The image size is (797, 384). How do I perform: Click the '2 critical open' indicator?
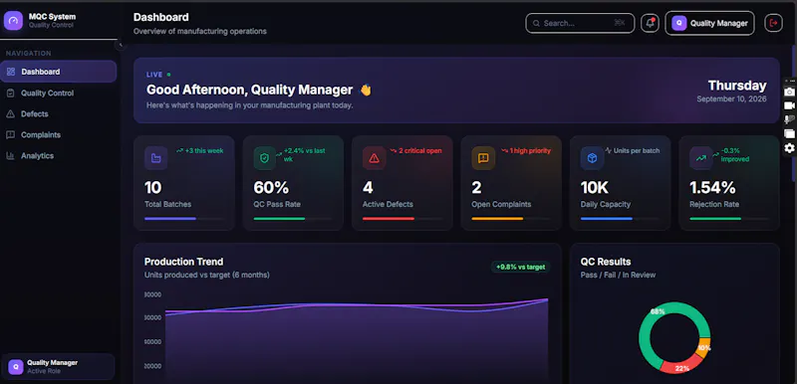click(415, 150)
